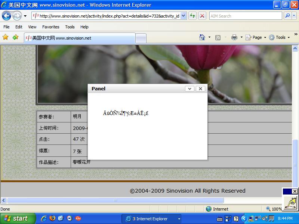Screen dimensions: 299x224
Task: Click in the AIM Search input box
Action: pos(245,16)
